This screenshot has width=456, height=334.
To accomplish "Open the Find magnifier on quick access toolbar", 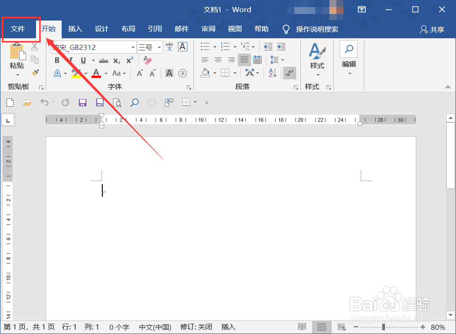I will tap(135, 102).
